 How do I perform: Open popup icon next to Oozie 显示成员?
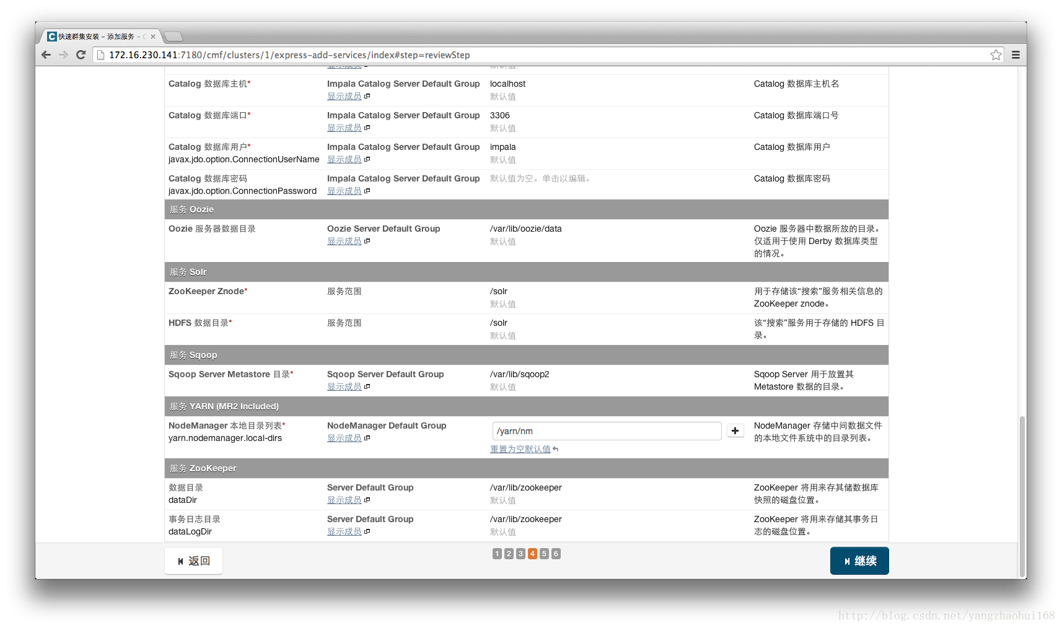[x=367, y=241]
